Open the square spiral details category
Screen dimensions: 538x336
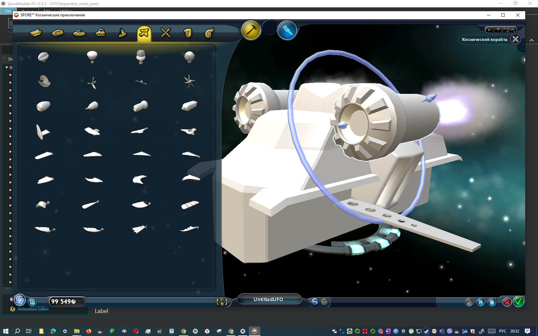click(x=188, y=33)
